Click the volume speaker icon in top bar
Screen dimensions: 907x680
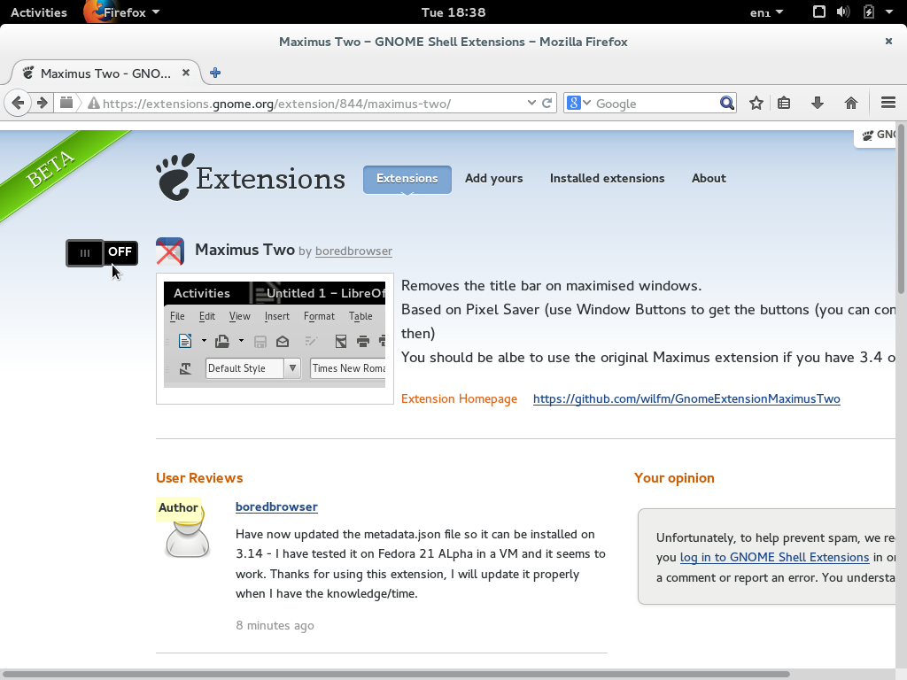tap(843, 12)
